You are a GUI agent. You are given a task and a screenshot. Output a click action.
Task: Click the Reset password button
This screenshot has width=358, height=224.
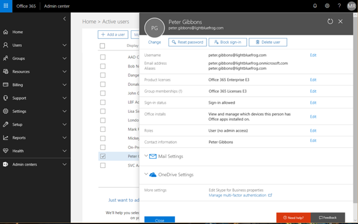pos(188,42)
